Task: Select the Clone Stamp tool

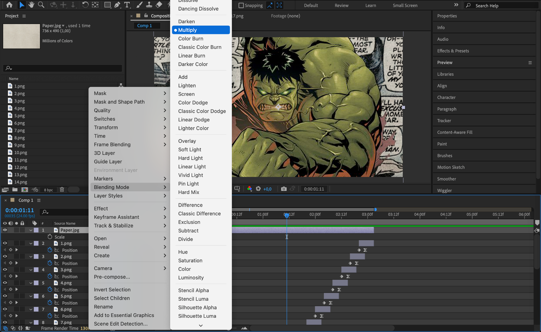Action: (149, 5)
